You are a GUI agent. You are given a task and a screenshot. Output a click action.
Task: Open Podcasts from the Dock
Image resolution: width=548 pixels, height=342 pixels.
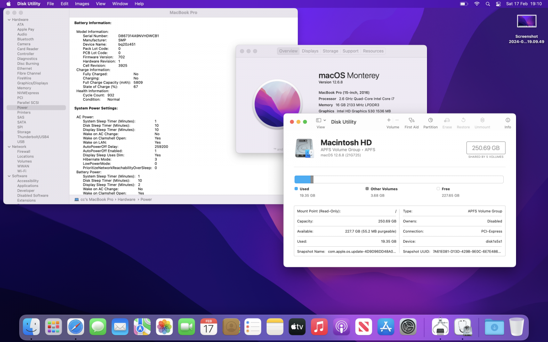click(342, 326)
